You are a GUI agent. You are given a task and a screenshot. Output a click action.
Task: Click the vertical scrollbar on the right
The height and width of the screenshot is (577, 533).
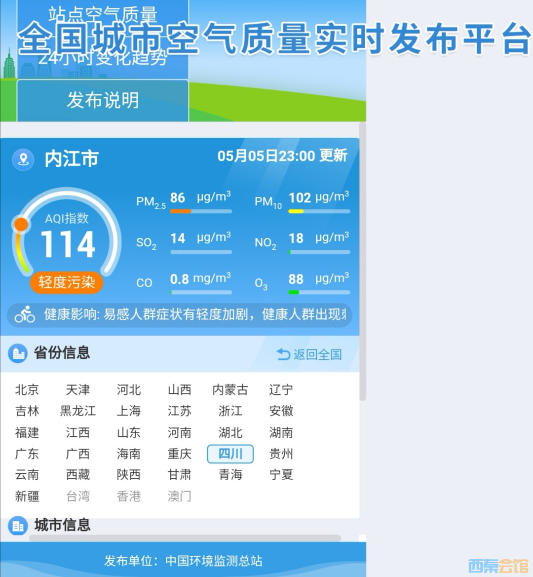click(x=363, y=262)
